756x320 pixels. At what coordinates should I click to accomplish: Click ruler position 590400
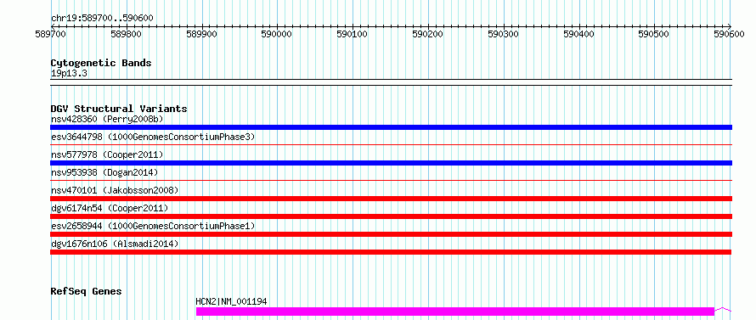click(x=579, y=34)
